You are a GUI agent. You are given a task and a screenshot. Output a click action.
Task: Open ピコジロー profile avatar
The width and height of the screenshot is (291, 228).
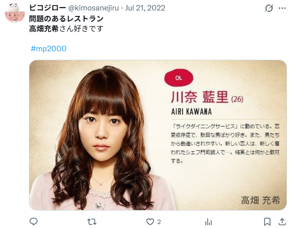pos(14,13)
